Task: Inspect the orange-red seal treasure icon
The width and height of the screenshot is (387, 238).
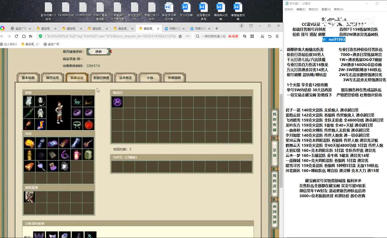Action: pos(29,167)
